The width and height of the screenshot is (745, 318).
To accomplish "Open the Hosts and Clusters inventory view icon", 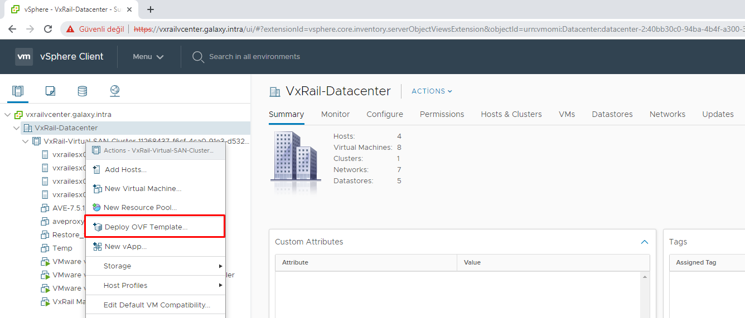I will coord(18,91).
